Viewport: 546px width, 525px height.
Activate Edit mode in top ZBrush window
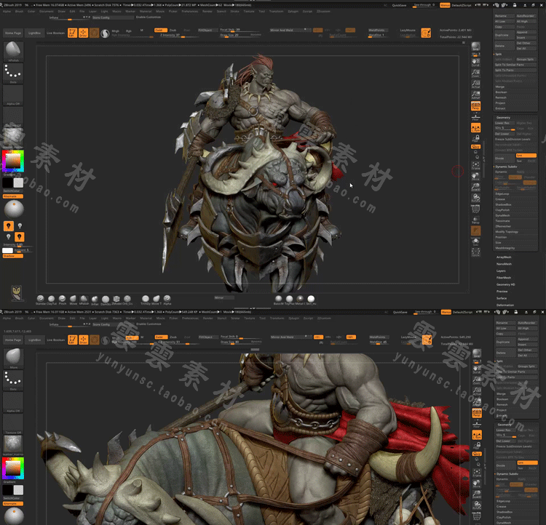pos(72,33)
